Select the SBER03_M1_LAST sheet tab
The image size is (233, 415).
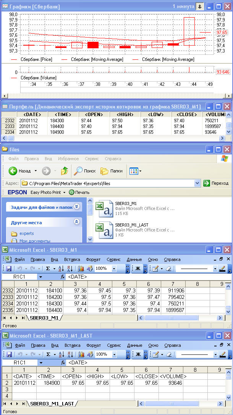[52, 404]
